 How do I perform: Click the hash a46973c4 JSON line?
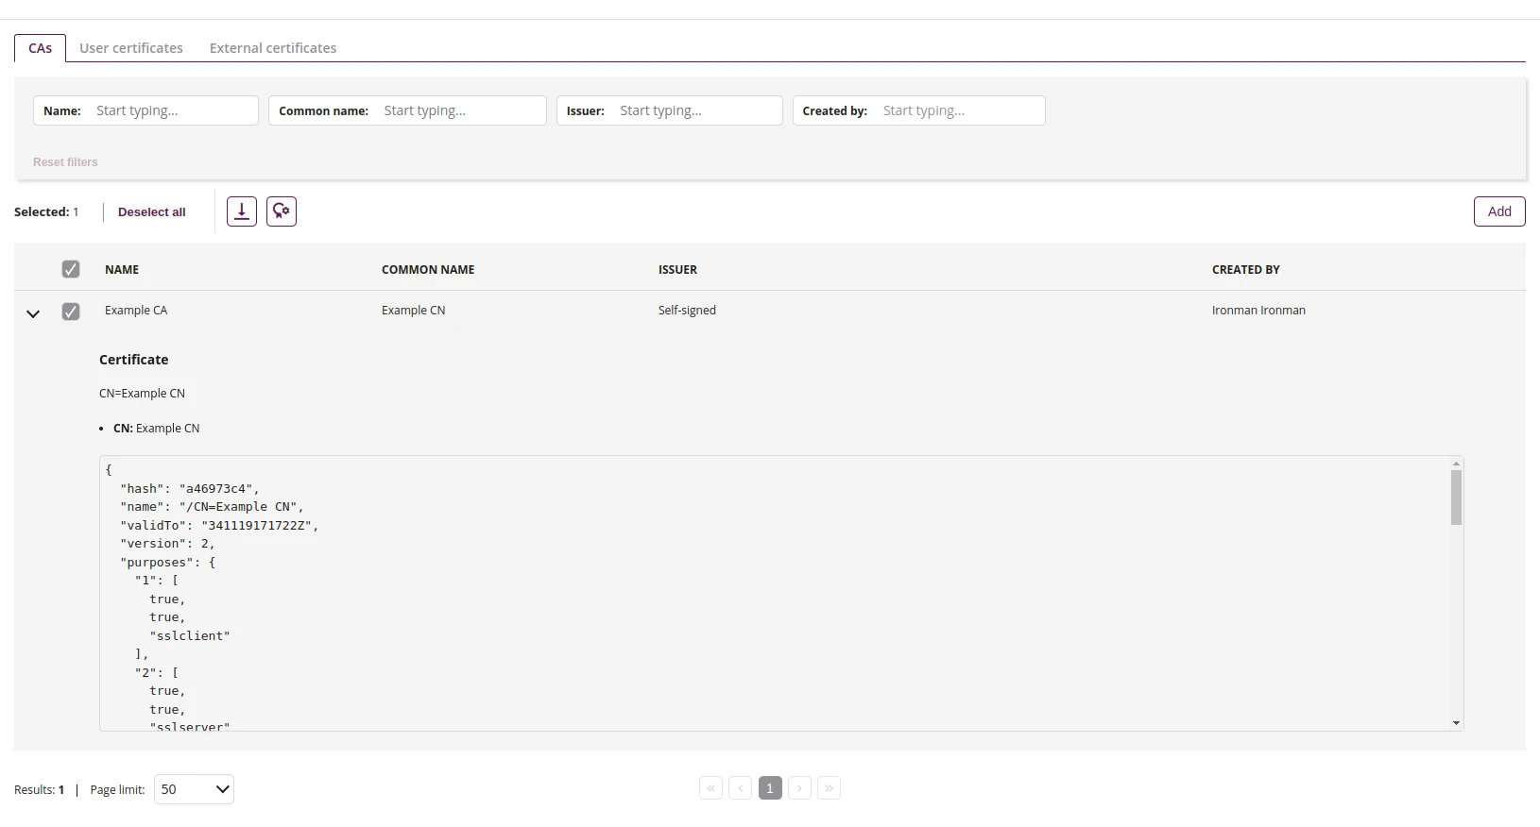click(190, 489)
